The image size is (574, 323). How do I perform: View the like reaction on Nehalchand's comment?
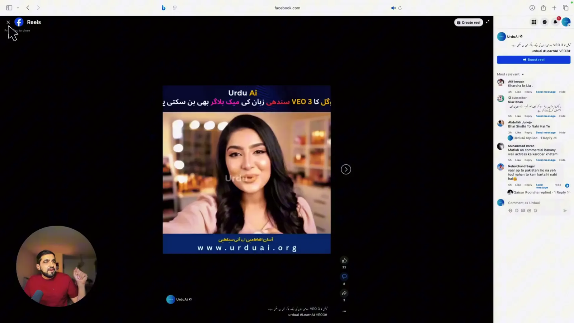coord(567,186)
